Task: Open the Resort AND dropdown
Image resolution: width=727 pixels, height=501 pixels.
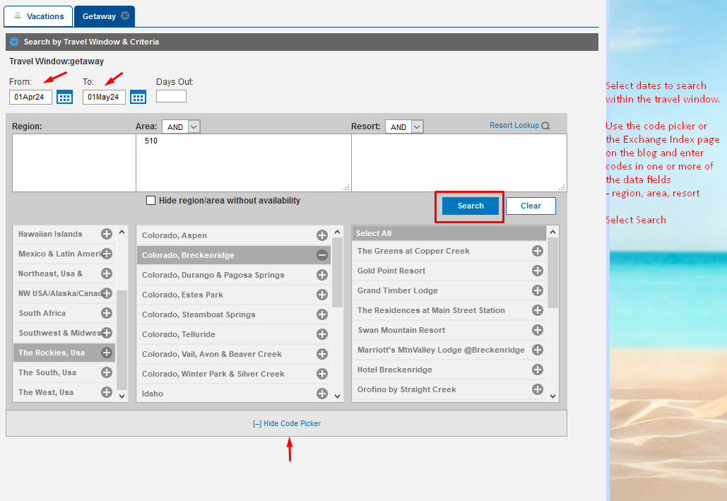Action: pyautogui.click(x=404, y=126)
